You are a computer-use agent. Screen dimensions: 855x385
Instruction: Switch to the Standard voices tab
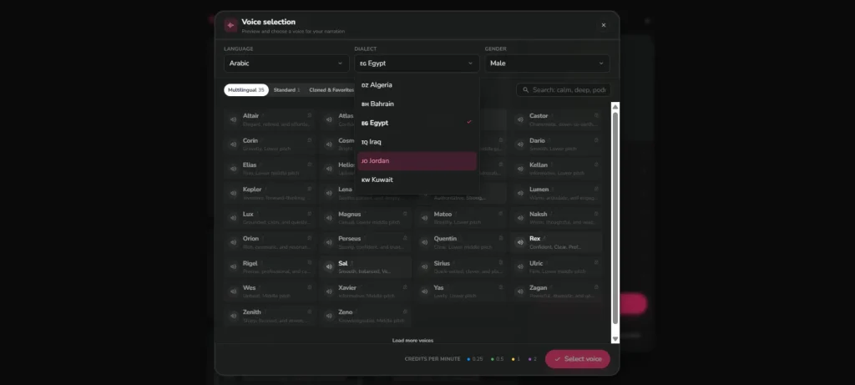tap(287, 90)
